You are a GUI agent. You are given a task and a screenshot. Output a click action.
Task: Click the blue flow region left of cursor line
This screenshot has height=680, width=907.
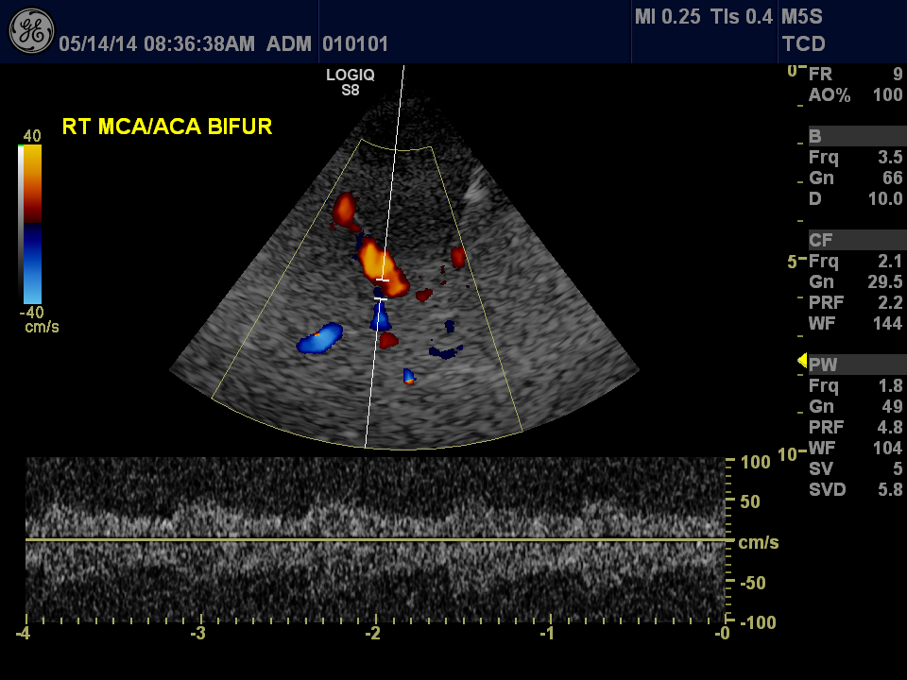(320, 339)
